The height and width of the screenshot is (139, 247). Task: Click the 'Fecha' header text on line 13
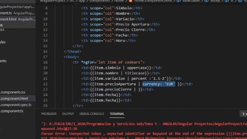122,35
